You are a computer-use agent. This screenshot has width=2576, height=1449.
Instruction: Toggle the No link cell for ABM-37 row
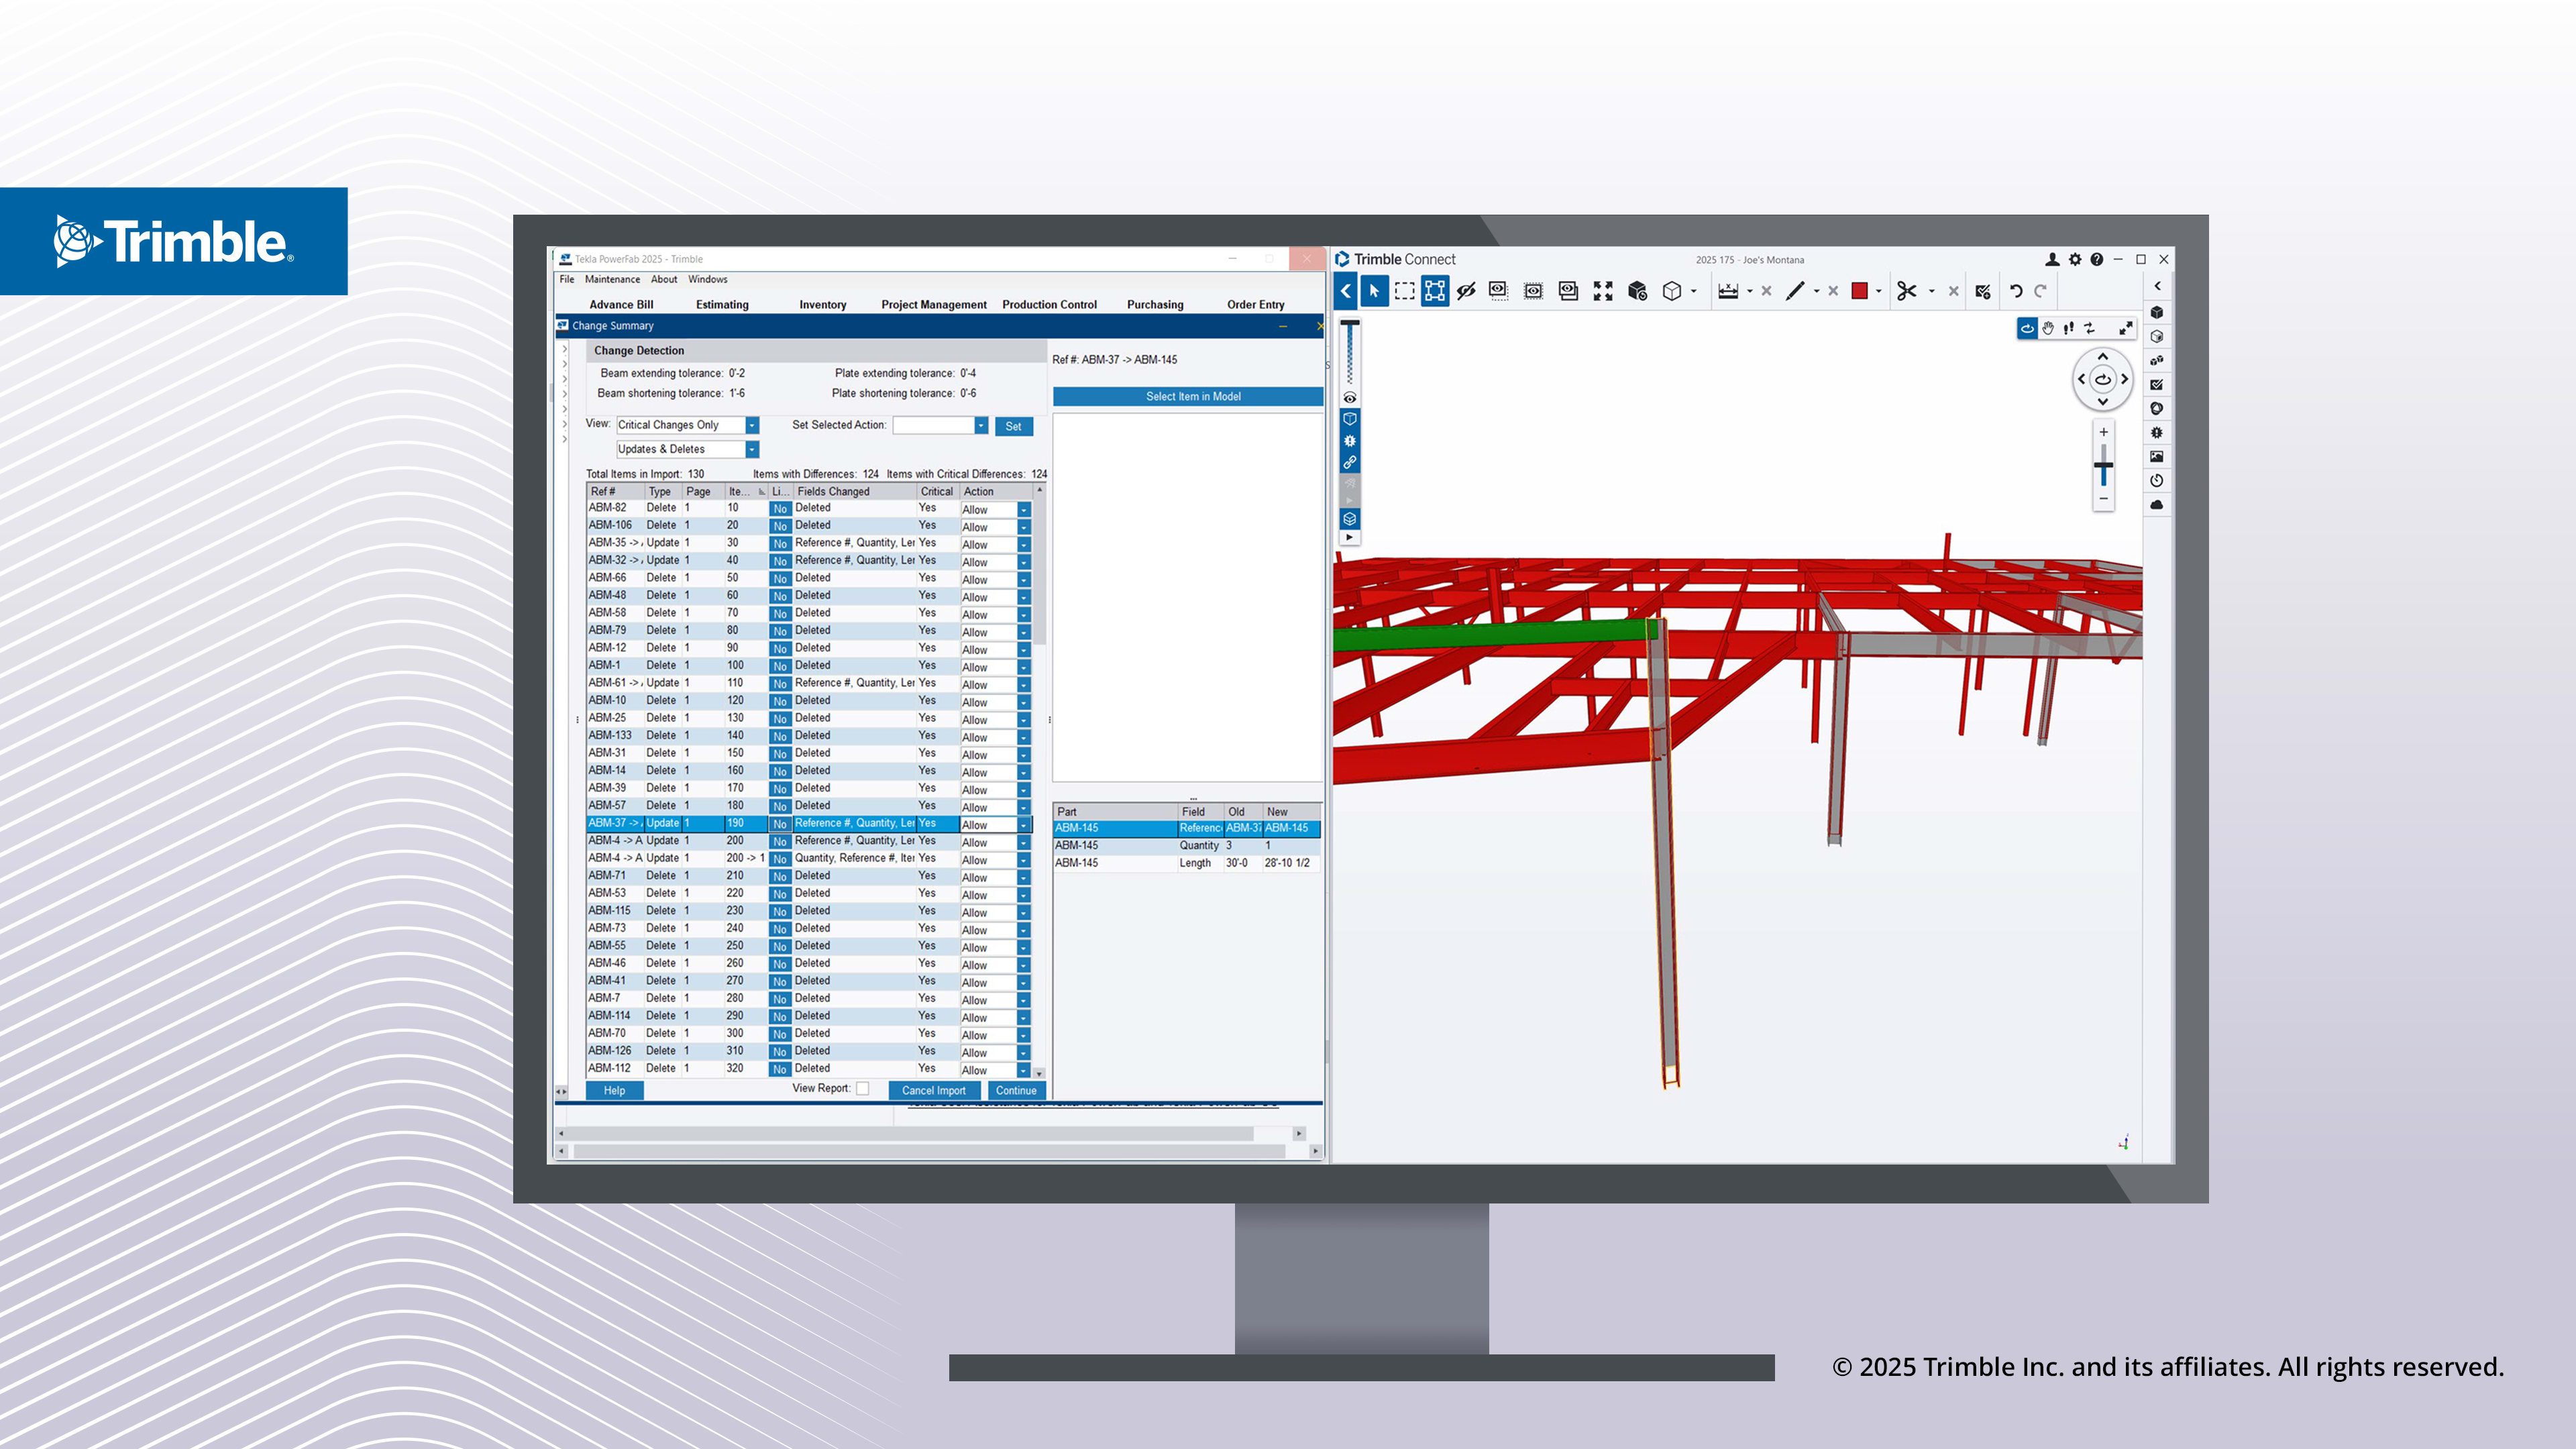click(780, 824)
